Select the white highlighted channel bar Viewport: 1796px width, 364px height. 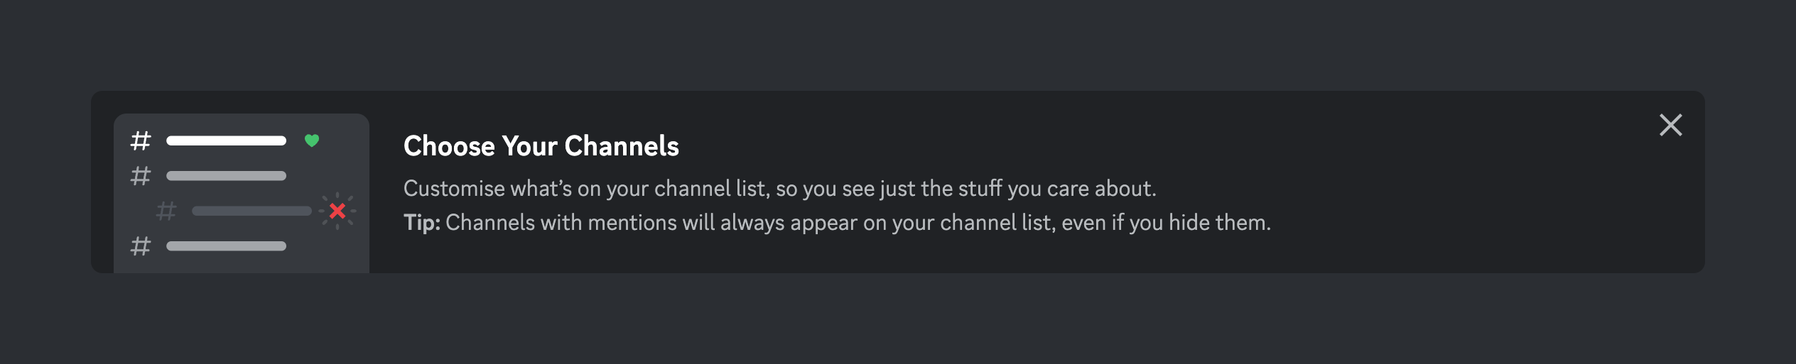point(226,140)
